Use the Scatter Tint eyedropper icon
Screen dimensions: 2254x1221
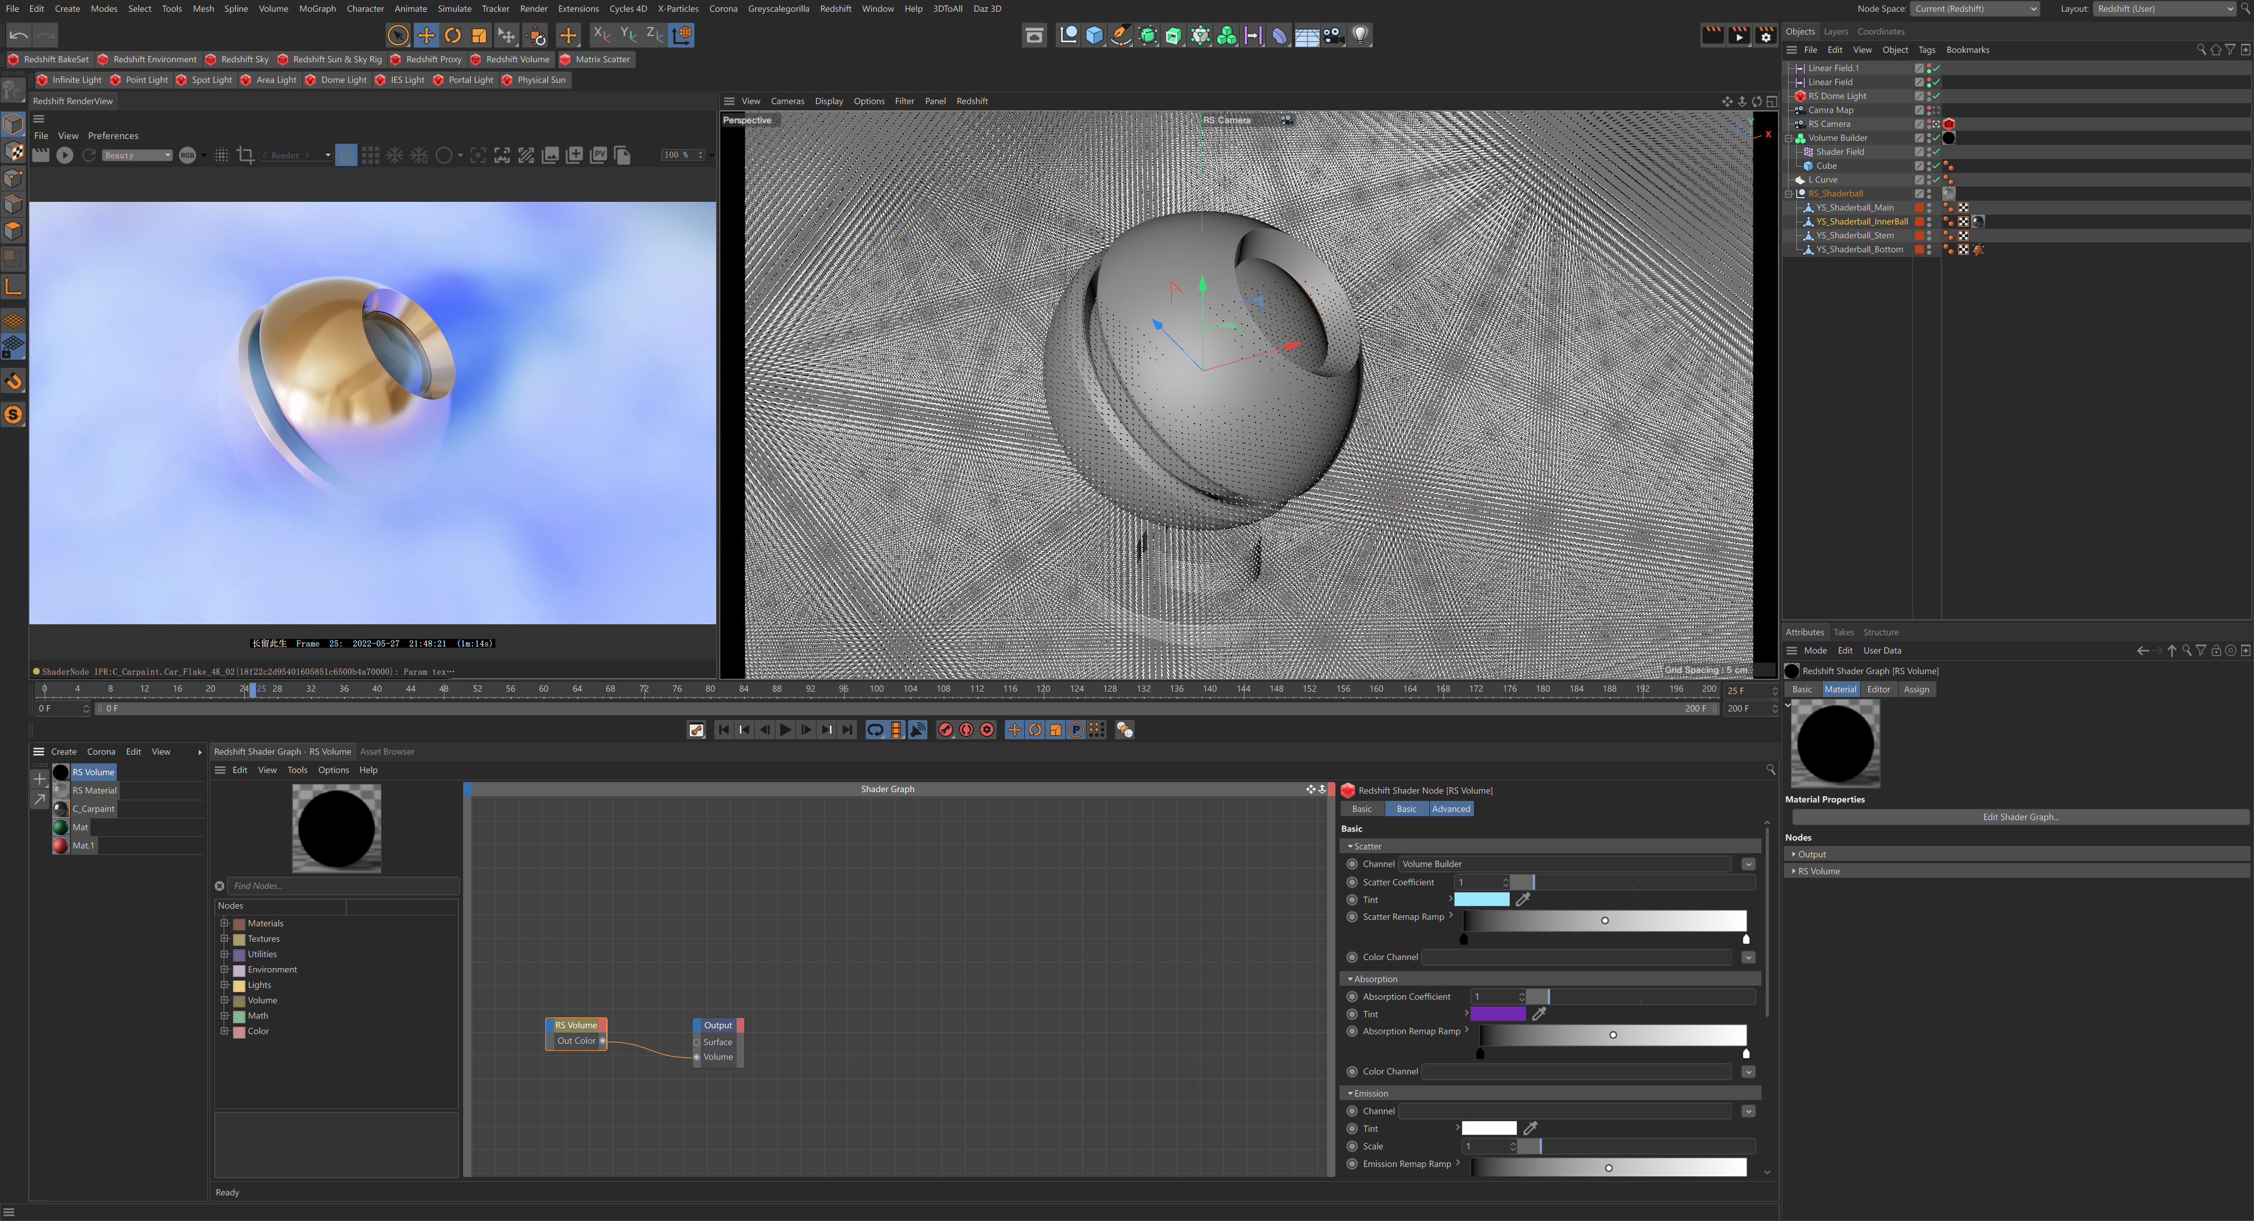(x=1523, y=899)
